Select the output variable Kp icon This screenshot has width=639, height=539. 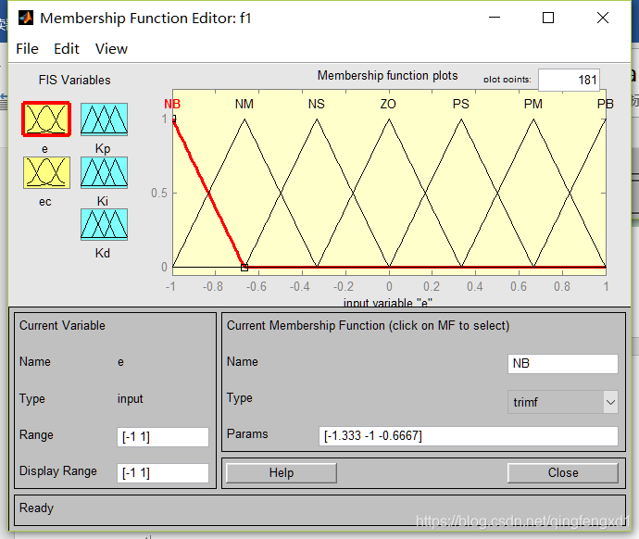point(104,119)
